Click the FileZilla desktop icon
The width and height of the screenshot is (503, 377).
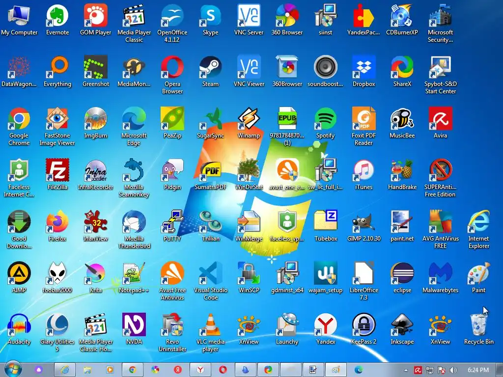57,175
